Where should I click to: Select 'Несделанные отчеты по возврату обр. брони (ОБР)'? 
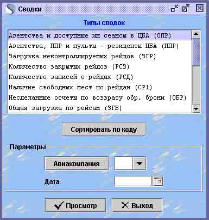click(x=100, y=97)
